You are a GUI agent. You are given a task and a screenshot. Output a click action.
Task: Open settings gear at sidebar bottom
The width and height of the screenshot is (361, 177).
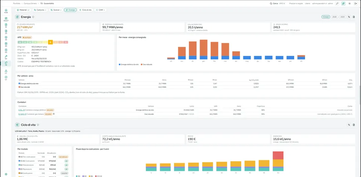(6, 174)
